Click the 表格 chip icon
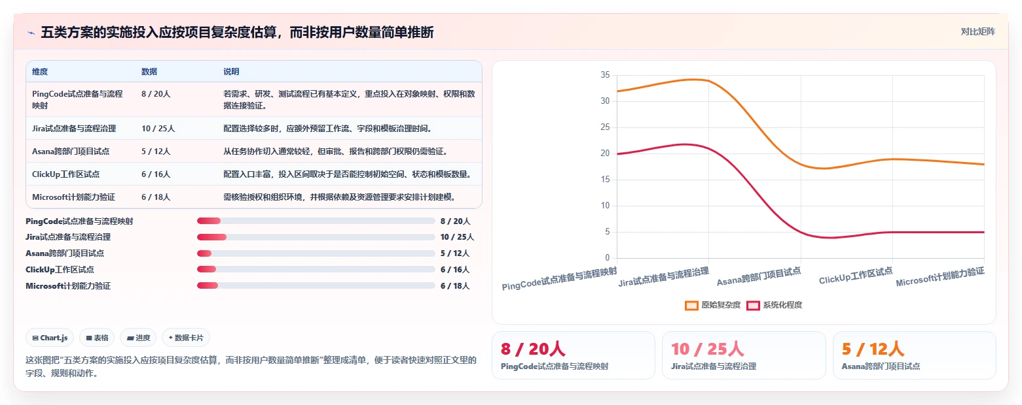Viewport: 1022px width, 405px height. point(89,338)
